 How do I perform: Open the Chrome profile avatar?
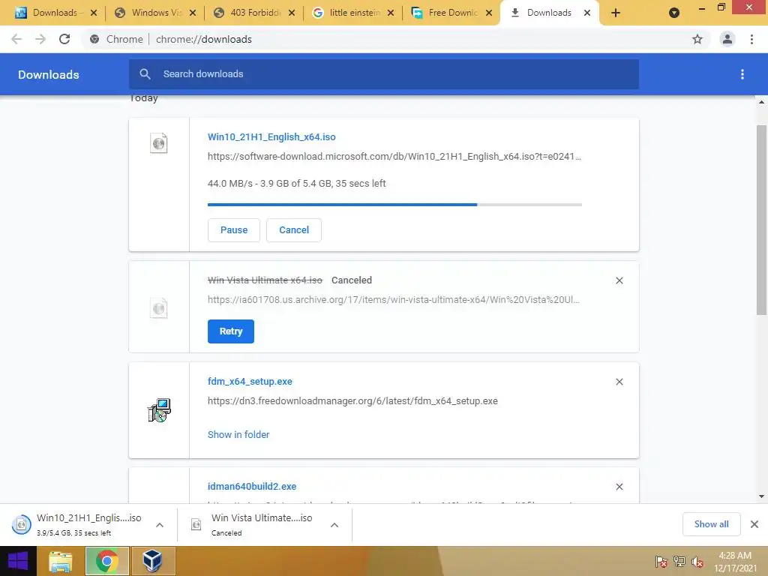[x=727, y=39]
